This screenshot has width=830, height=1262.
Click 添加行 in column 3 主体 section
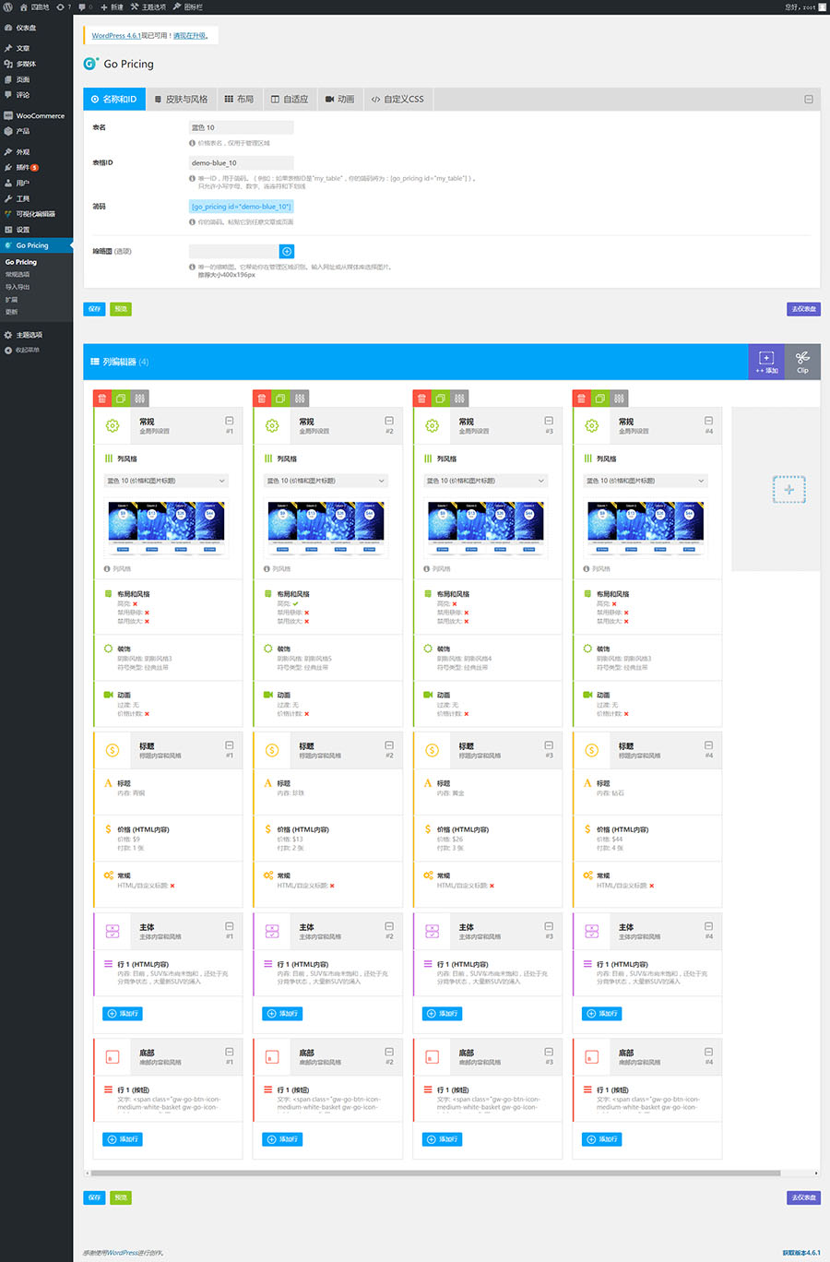(x=443, y=1014)
